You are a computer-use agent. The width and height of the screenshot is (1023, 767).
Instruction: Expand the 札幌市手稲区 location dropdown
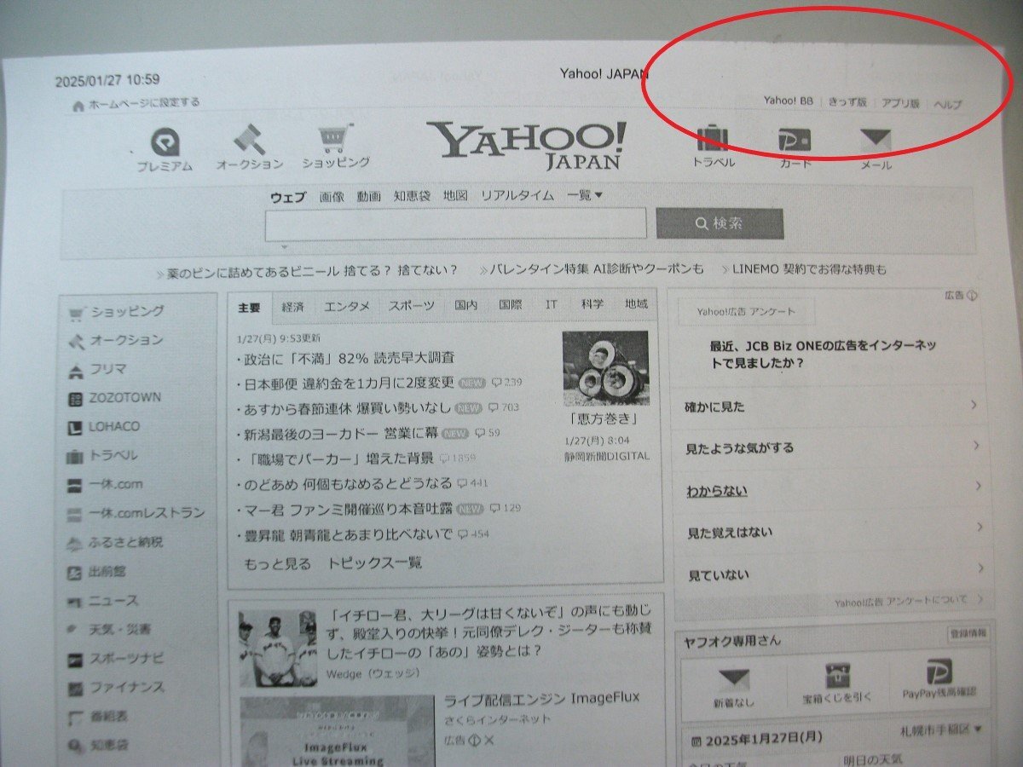(941, 730)
